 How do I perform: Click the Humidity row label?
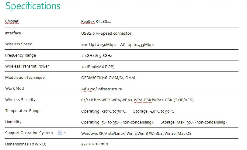[x=13, y=122]
